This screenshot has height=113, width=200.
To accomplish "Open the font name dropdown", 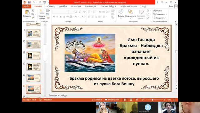I will pyautogui.click(x=67, y=12).
